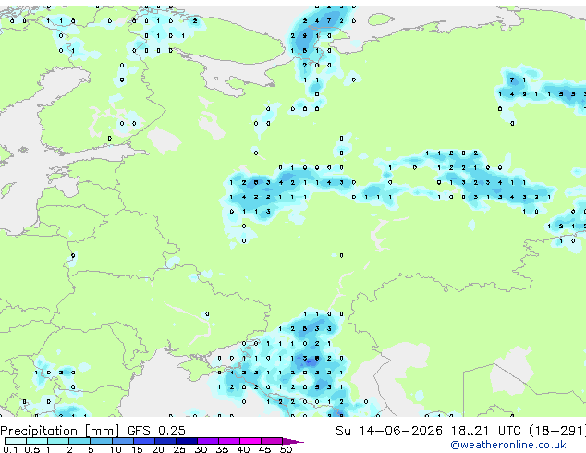Click the '18..21 UTC' time range text
The image size is (586, 453).
(485, 430)
